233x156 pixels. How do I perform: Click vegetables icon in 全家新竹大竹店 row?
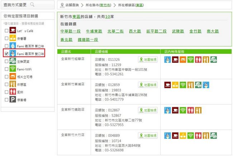tap(214, 136)
